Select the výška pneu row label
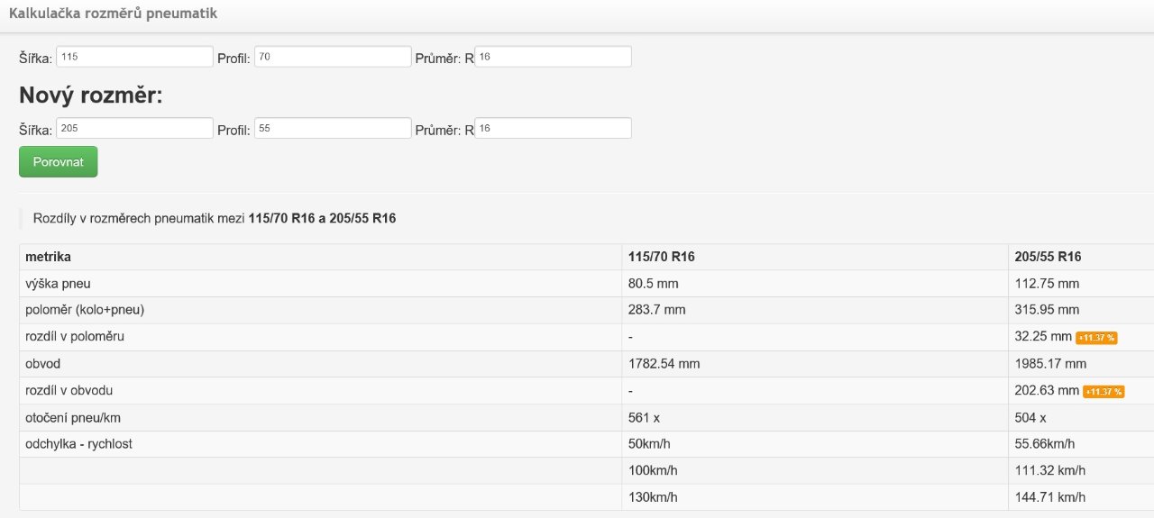 coord(58,284)
